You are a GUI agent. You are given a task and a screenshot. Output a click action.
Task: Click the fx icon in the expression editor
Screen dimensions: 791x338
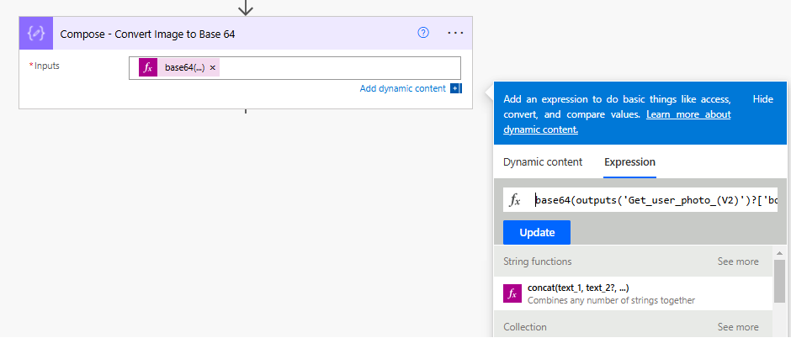coord(514,200)
